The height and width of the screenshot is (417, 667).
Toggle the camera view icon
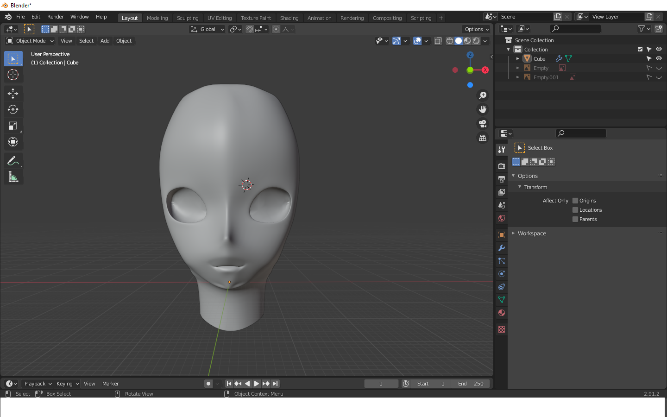pyautogui.click(x=483, y=124)
